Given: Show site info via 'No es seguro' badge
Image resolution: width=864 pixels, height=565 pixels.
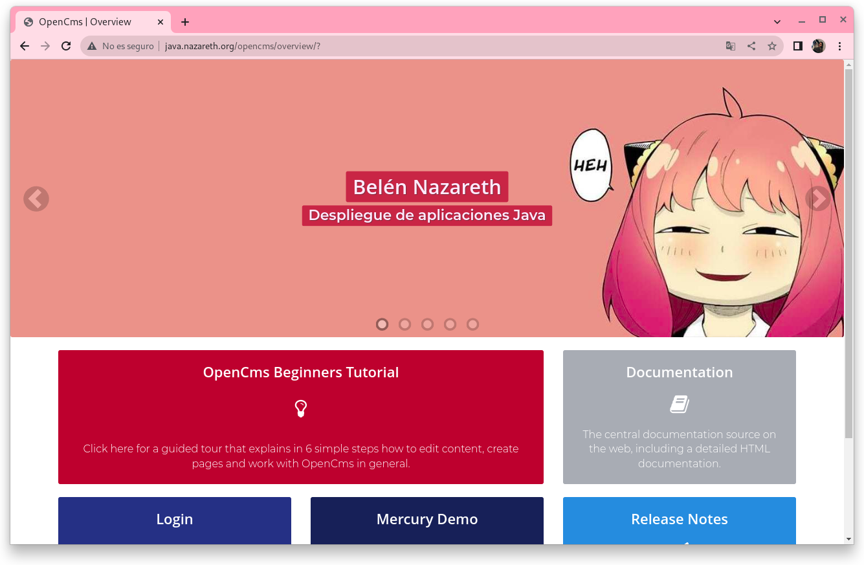Looking at the screenshot, I should (121, 46).
